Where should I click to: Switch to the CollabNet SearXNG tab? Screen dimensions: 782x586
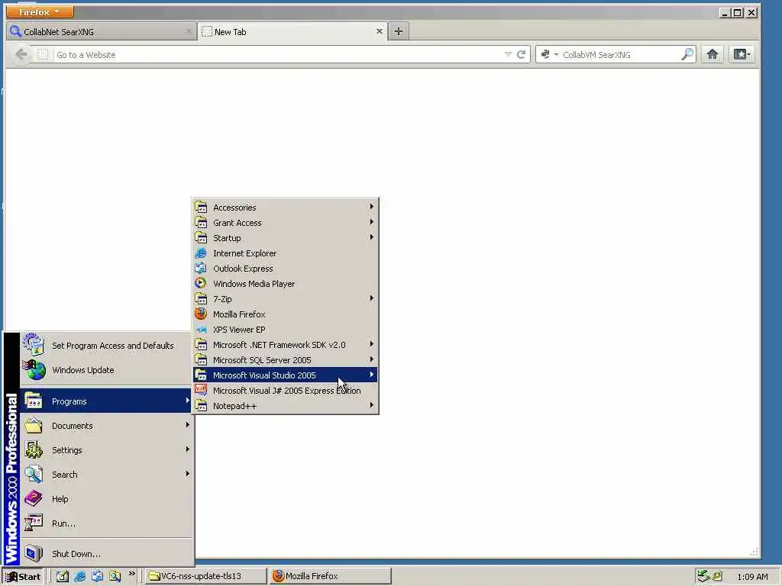pos(102,32)
